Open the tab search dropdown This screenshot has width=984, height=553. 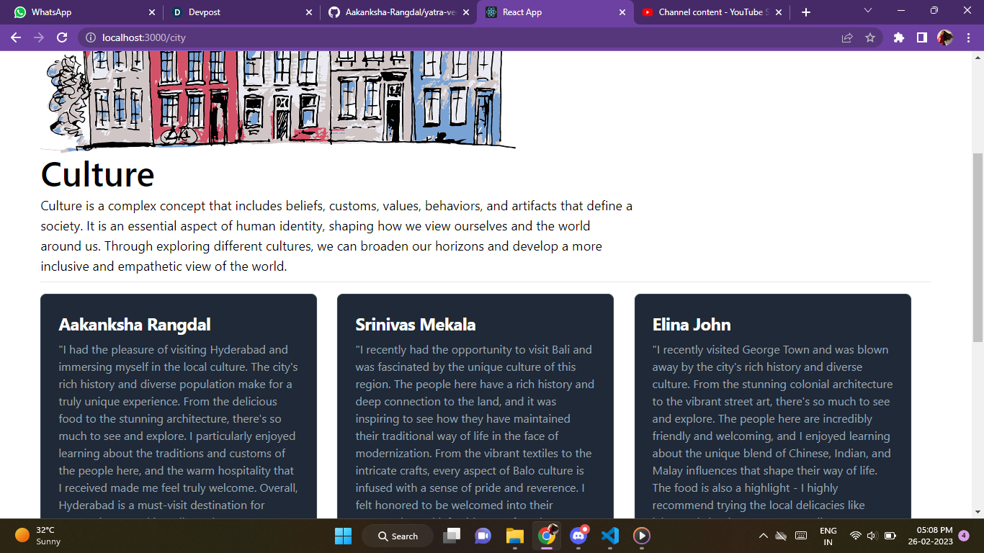pos(868,11)
